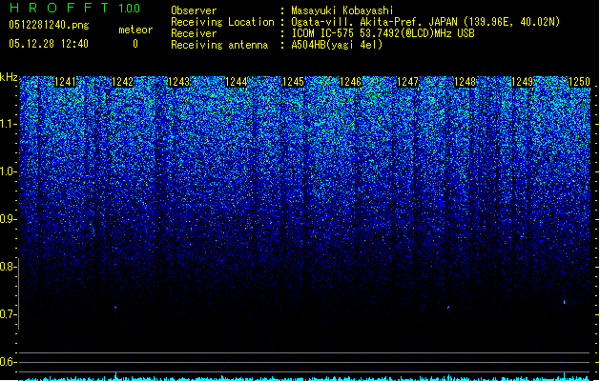Viewport: 600px width, 381px height.
Task: Click the 'meteor' label
Action: click(135, 30)
